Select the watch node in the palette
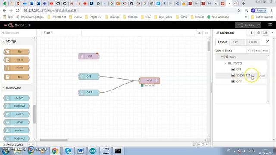This screenshot has width=276, height=155. coord(17,68)
